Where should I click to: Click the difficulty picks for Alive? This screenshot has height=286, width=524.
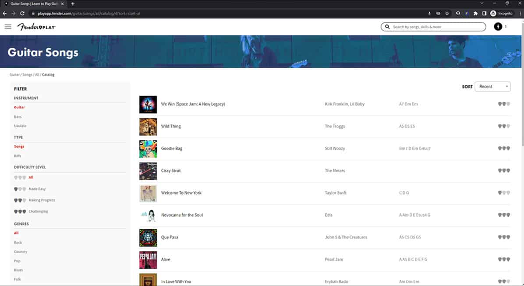[504, 259]
